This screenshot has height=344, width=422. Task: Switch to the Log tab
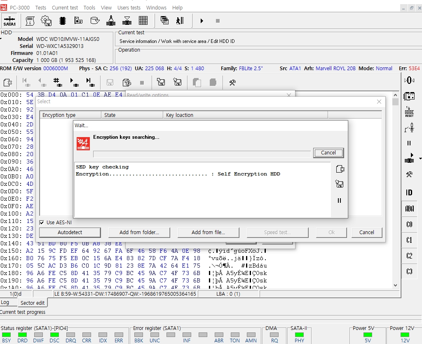click(5, 302)
